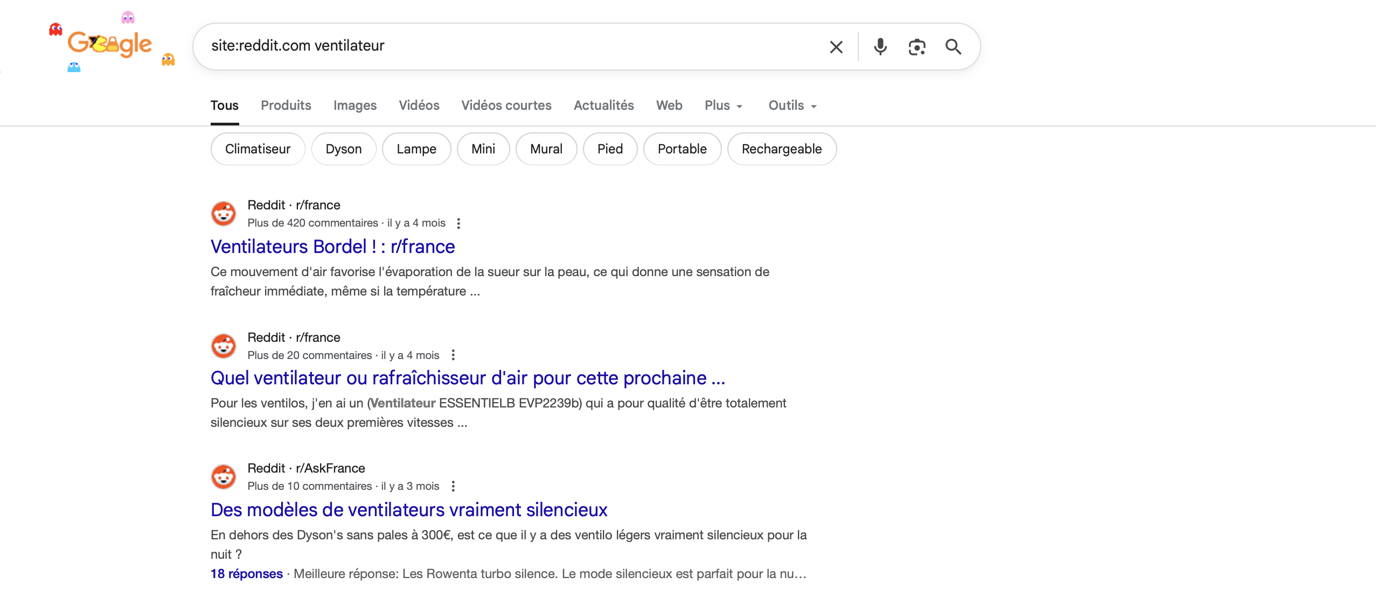
Task: Click the Reddit icon next to the r/france result
Action: click(x=224, y=213)
